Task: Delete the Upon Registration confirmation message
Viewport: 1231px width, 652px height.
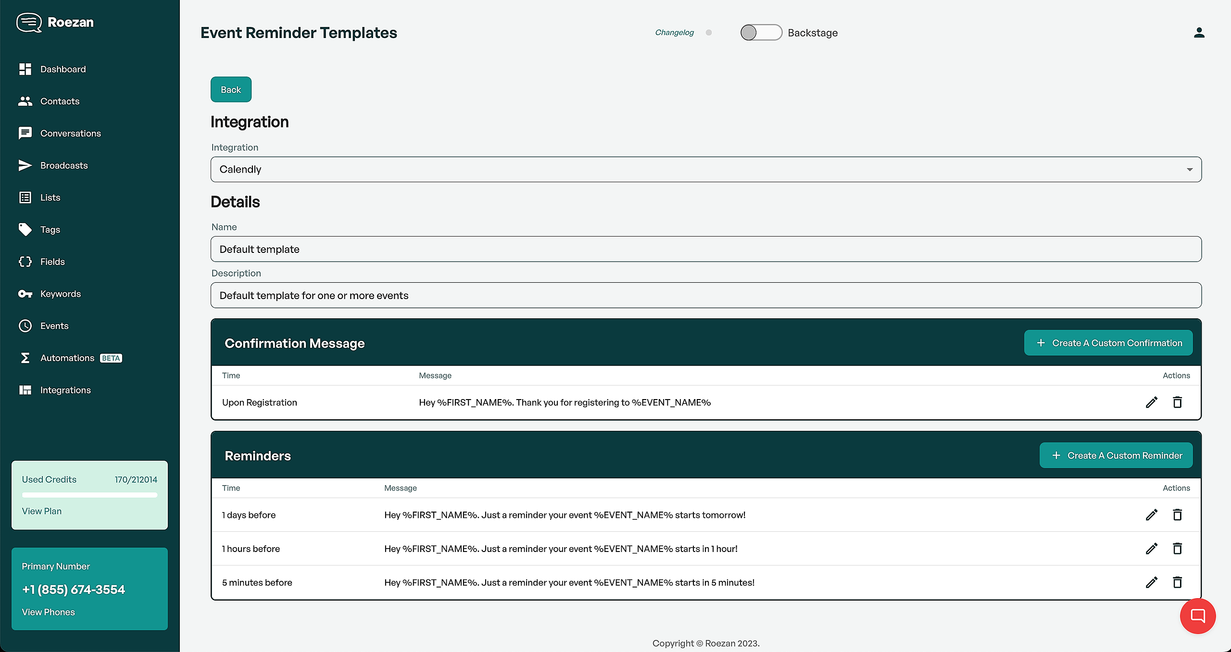Action: point(1177,402)
